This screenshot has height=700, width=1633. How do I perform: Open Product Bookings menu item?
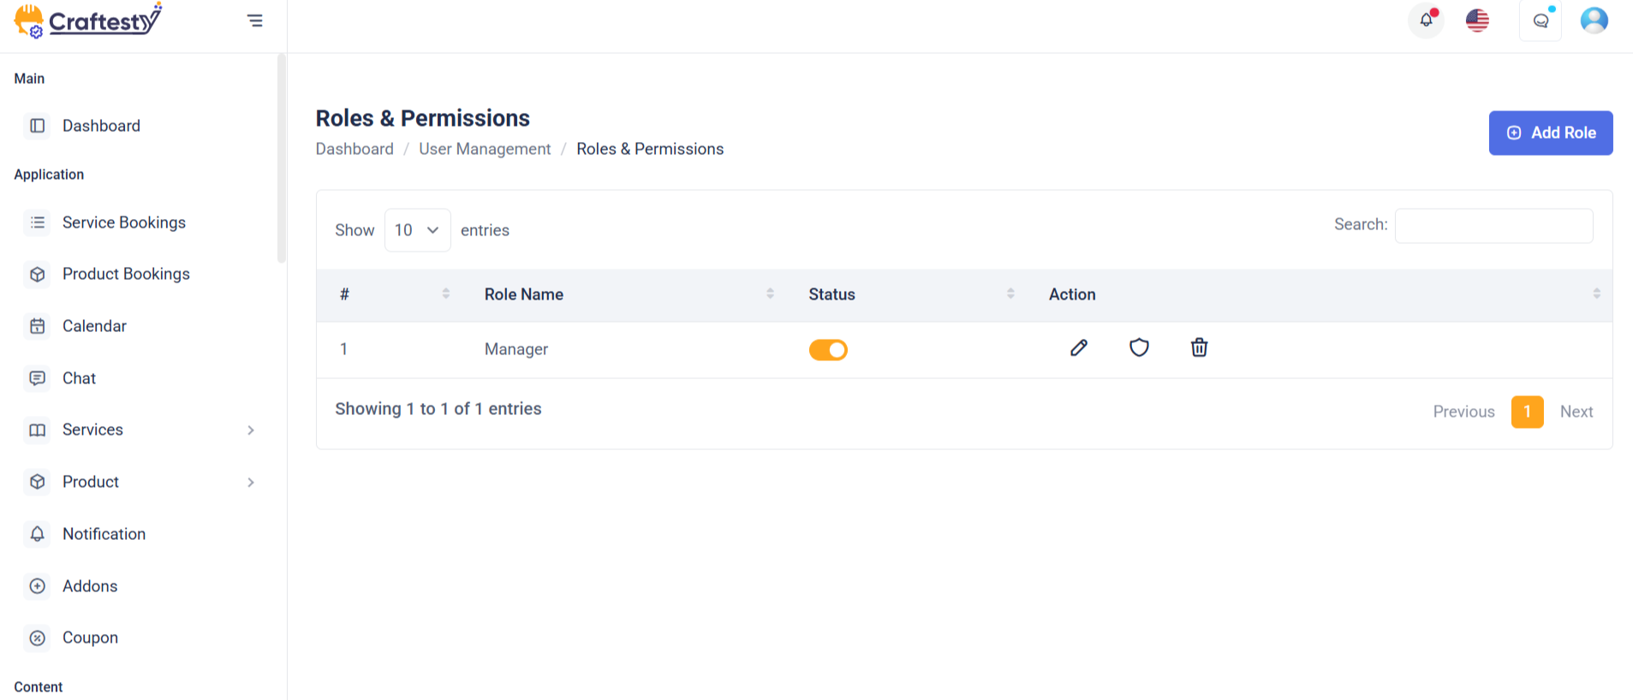(126, 274)
